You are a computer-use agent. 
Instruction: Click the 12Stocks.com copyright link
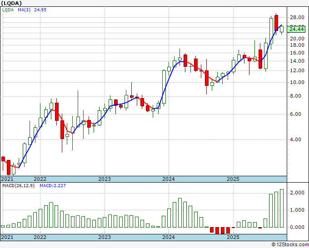290,245
